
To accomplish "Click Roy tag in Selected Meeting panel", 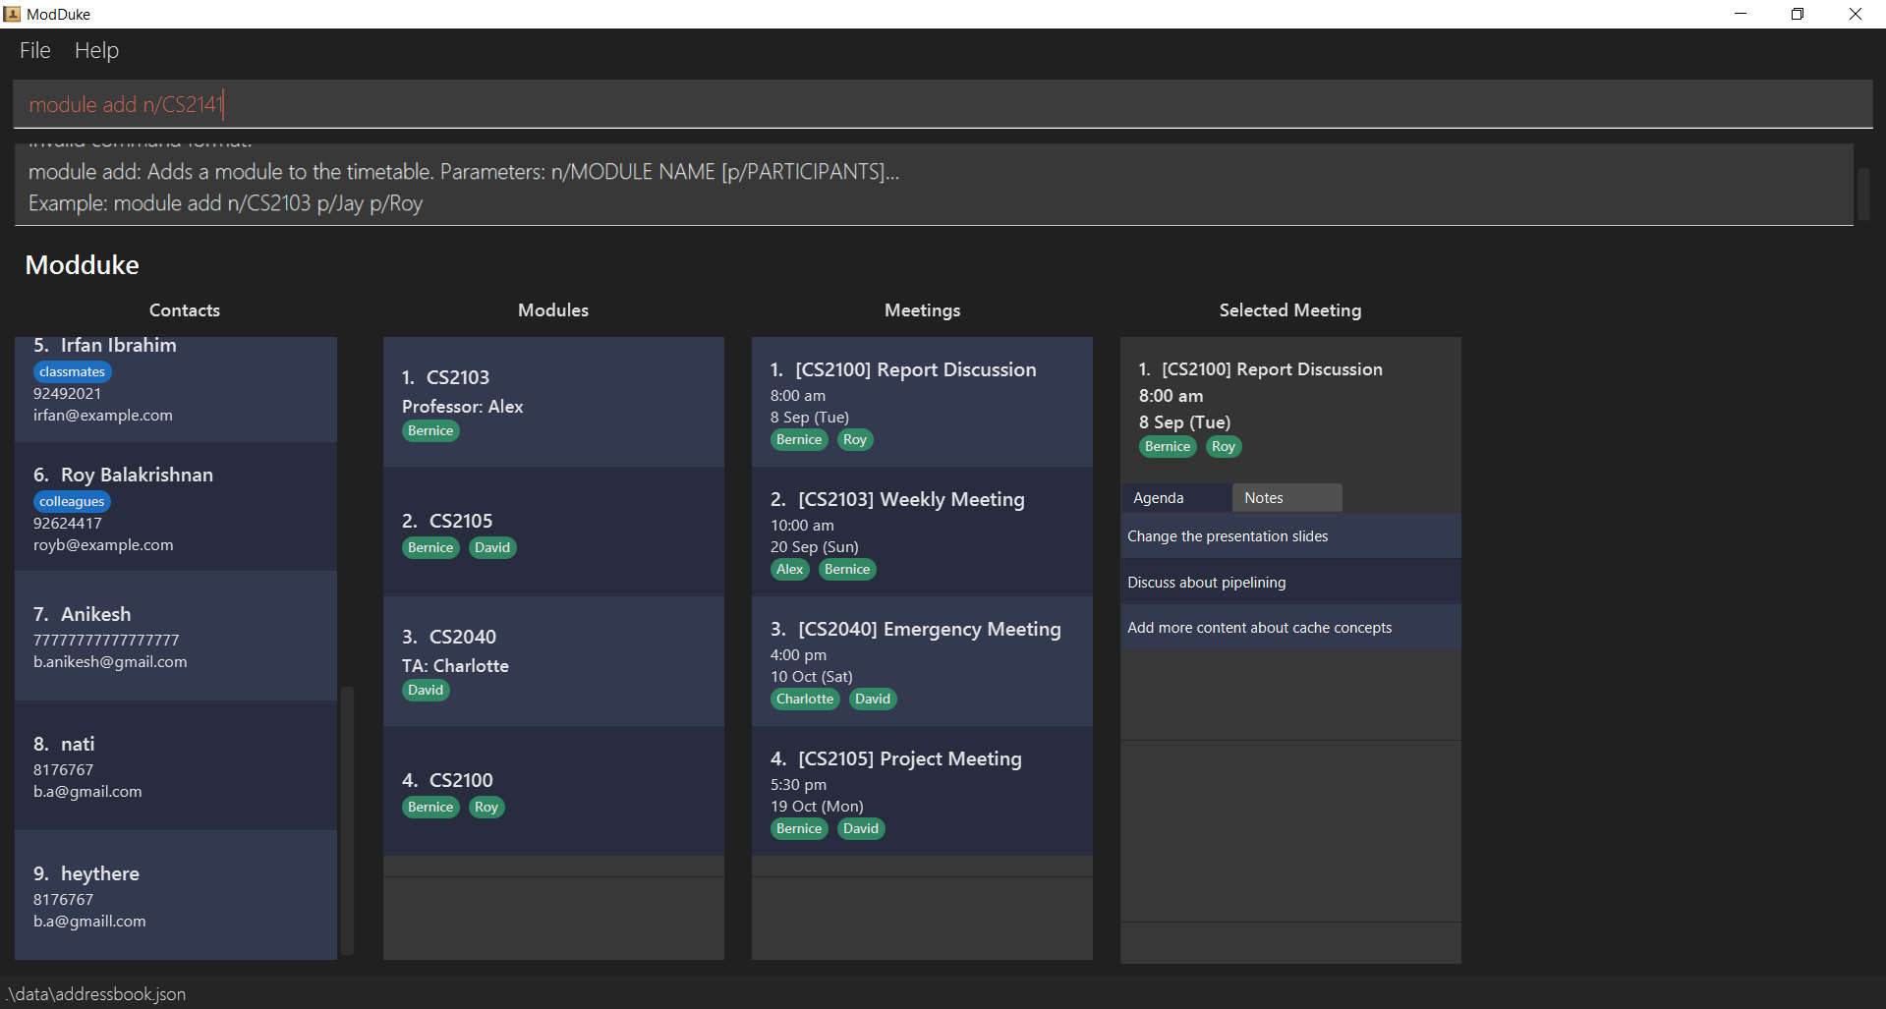I will click(x=1224, y=447).
